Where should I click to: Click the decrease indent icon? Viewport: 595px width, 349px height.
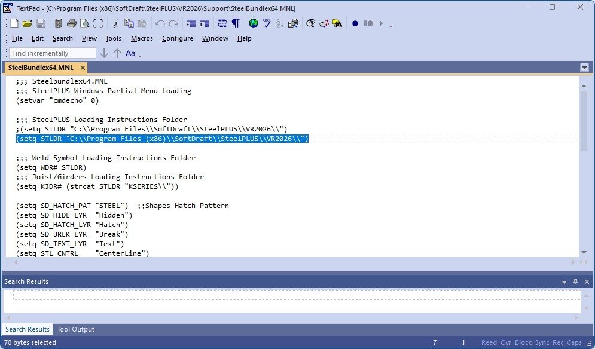(191, 23)
